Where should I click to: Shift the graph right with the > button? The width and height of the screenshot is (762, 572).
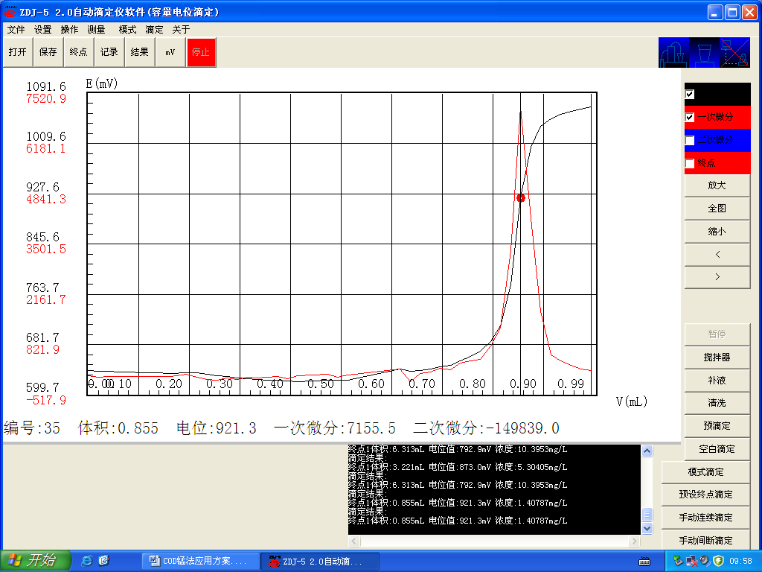point(717,277)
